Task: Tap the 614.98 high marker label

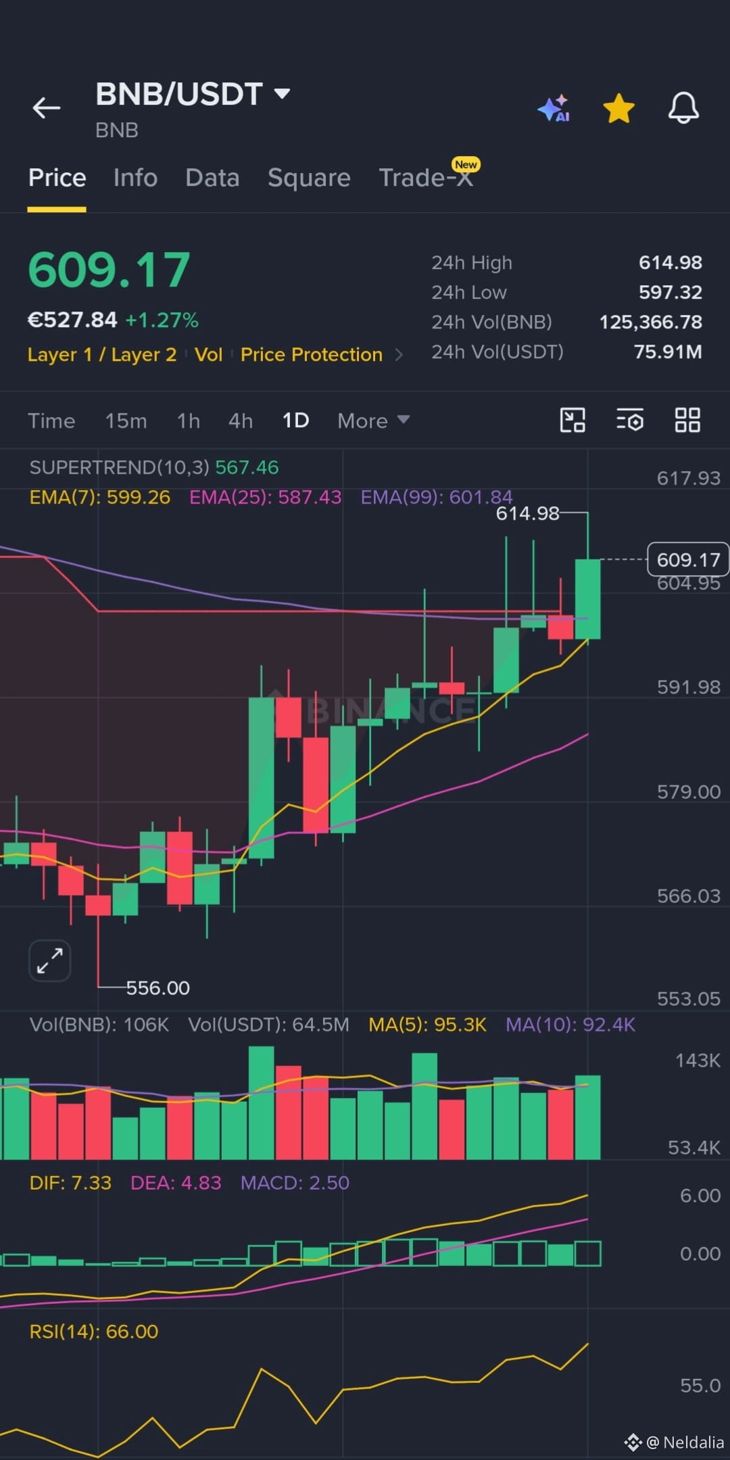Action: [x=528, y=514]
